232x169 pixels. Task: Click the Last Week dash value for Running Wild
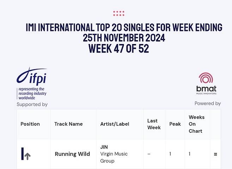(149, 154)
